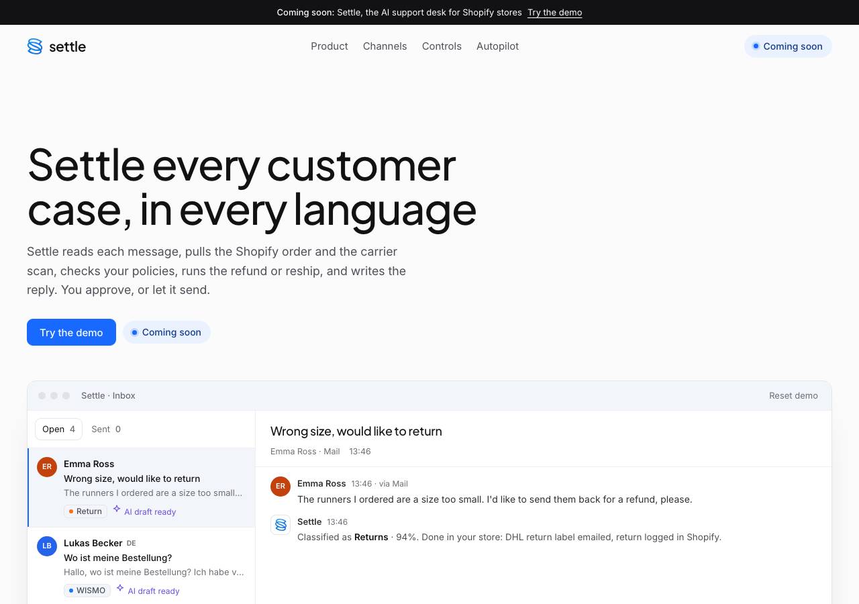The width and height of the screenshot is (859, 604).
Task: Switch to the Sent tab
Action: (x=106, y=430)
